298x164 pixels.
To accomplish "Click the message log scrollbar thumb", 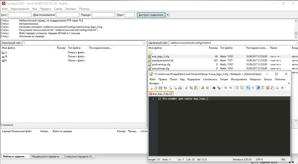I will (296, 33).
